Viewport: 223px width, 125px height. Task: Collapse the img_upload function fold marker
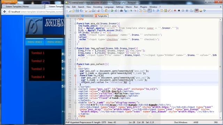[75, 49]
